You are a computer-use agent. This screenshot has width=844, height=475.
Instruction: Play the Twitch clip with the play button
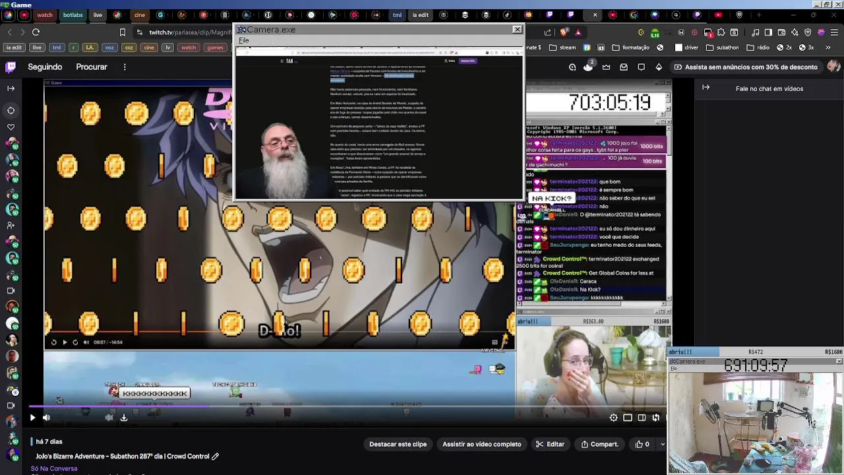[x=32, y=418]
